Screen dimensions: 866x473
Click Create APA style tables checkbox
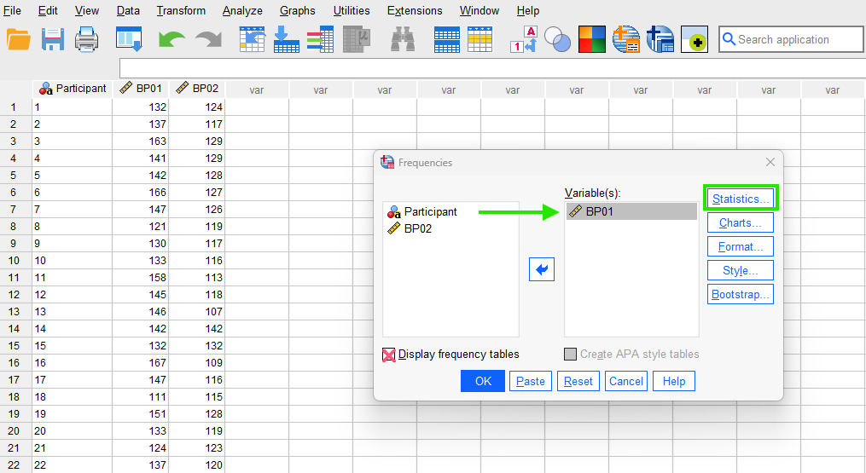[570, 355]
